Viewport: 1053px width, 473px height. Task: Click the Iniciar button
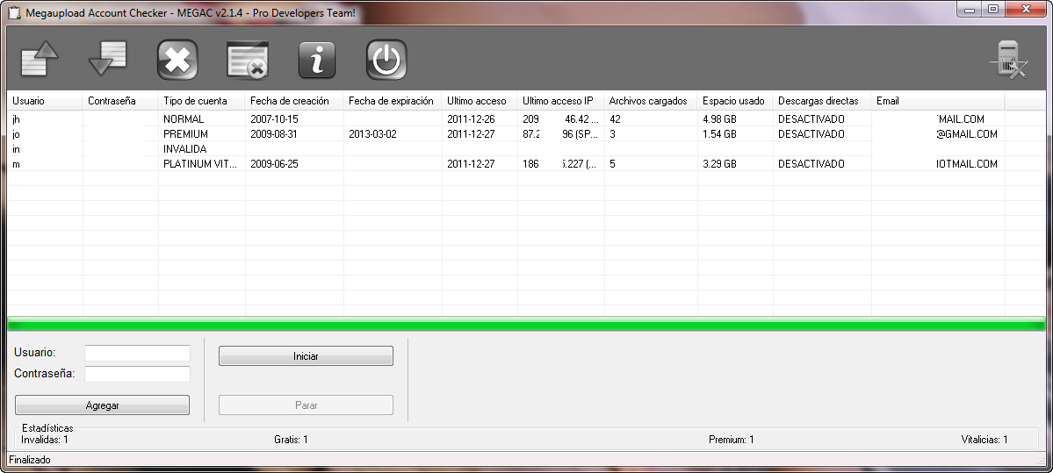pyautogui.click(x=306, y=356)
